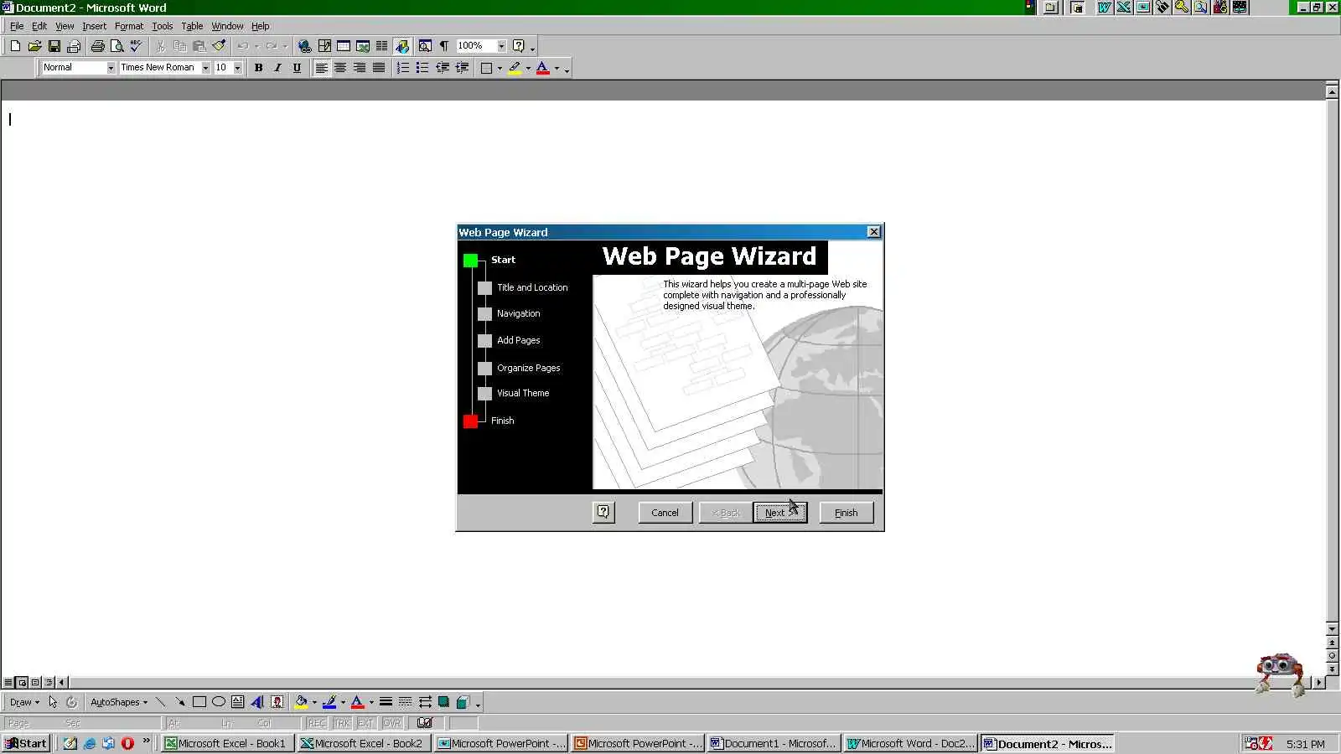Print the document using the printer icon
1341x754 pixels.
pyautogui.click(x=97, y=46)
